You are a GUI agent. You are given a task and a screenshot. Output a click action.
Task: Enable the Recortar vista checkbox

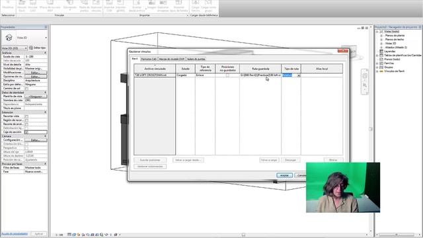point(26,116)
